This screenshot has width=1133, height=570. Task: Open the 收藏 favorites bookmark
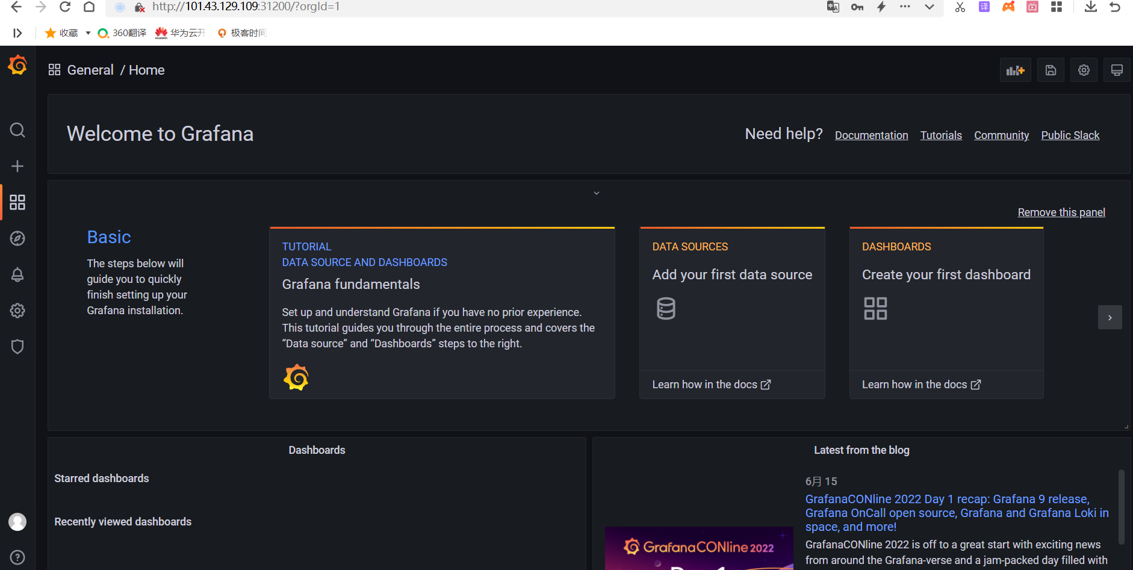[61, 33]
